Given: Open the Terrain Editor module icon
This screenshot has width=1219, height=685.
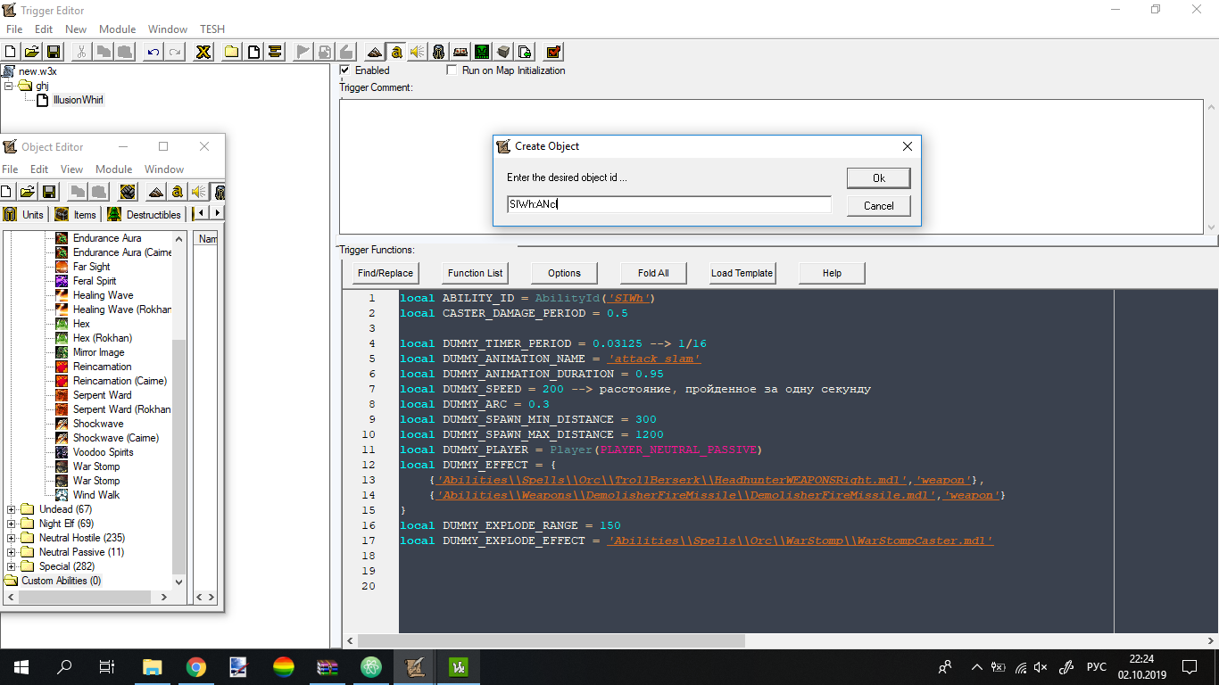Looking at the screenshot, I should pyautogui.click(x=374, y=52).
